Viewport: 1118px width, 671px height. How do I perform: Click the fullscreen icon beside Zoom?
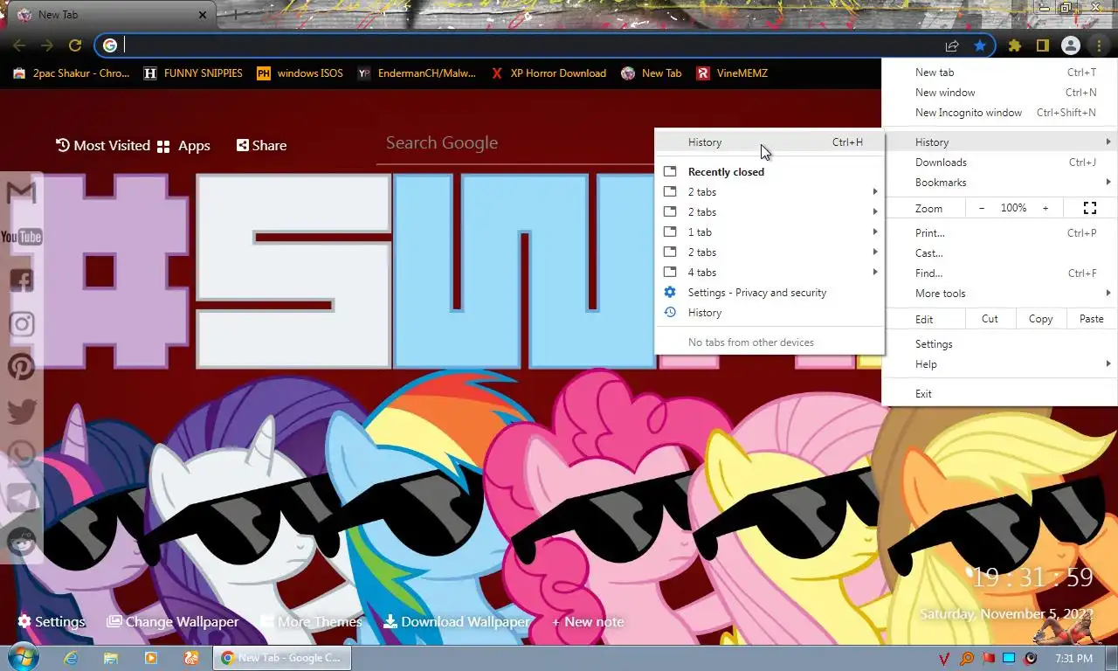[x=1089, y=208]
